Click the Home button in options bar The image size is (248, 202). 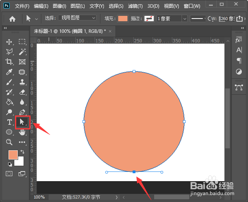pyautogui.click(x=12, y=19)
